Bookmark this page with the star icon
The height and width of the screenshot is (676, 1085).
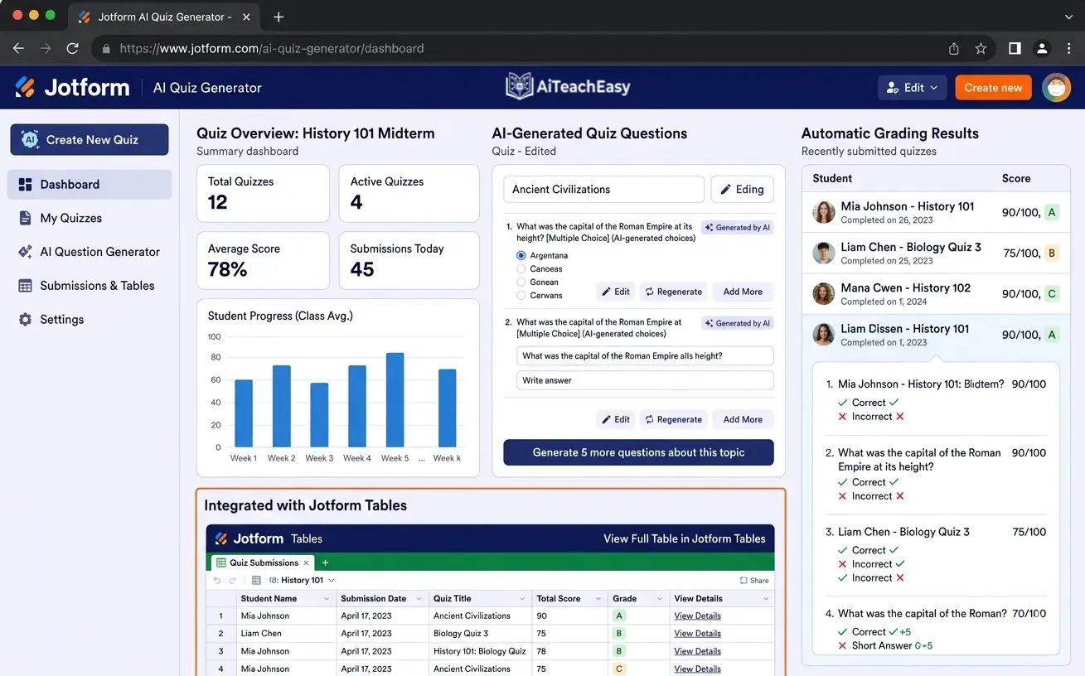click(x=981, y=49)
